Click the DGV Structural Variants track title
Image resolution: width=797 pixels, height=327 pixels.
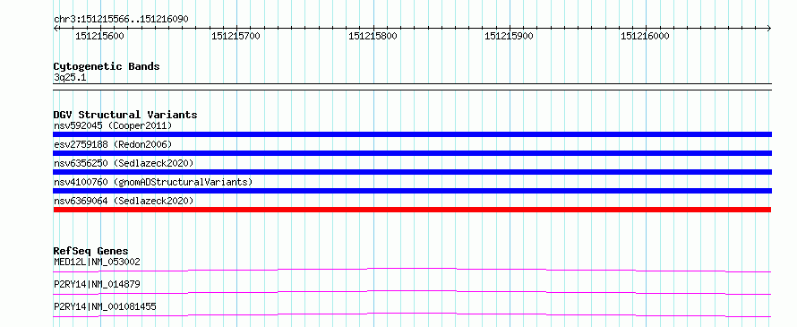coord(125,115)
